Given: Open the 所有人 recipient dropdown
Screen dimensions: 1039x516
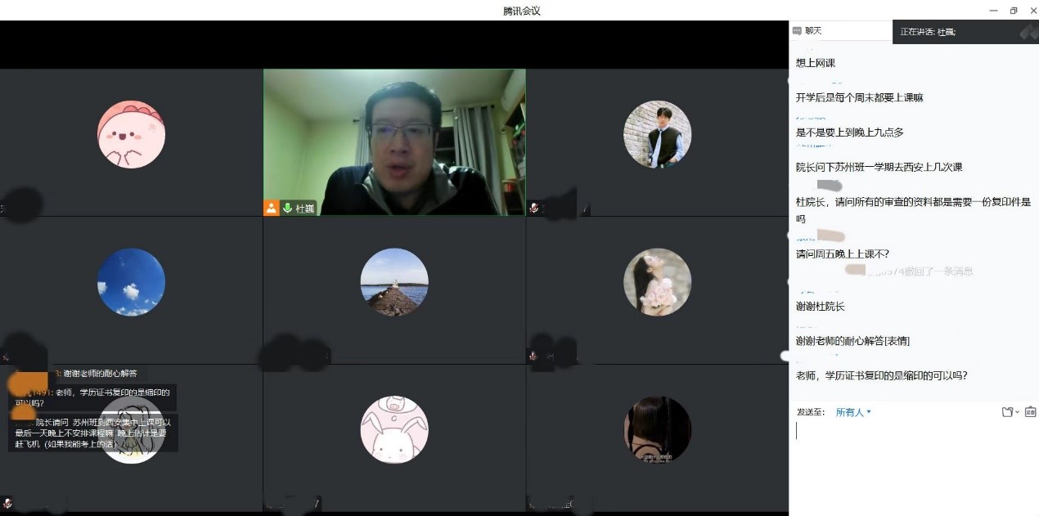Looking at the screenshot, I should (853, 412).
